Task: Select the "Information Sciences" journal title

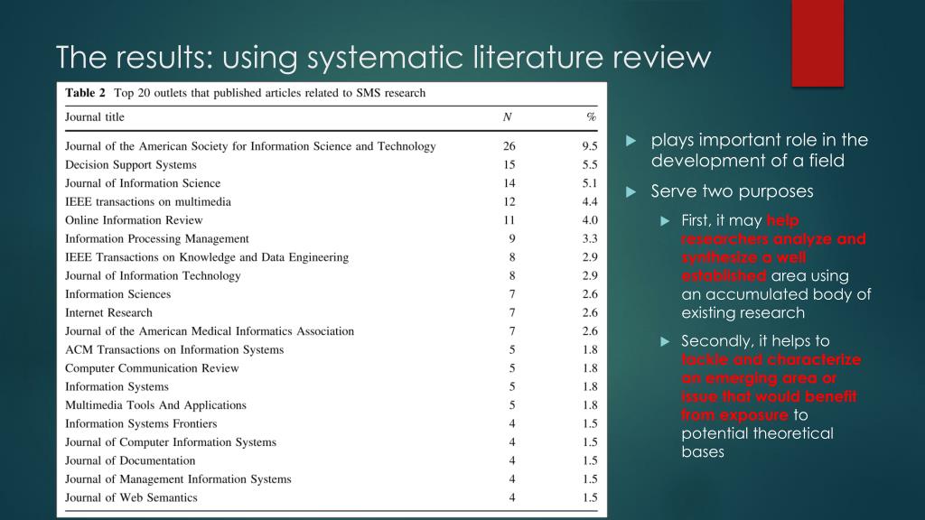Action: point(117,294)
